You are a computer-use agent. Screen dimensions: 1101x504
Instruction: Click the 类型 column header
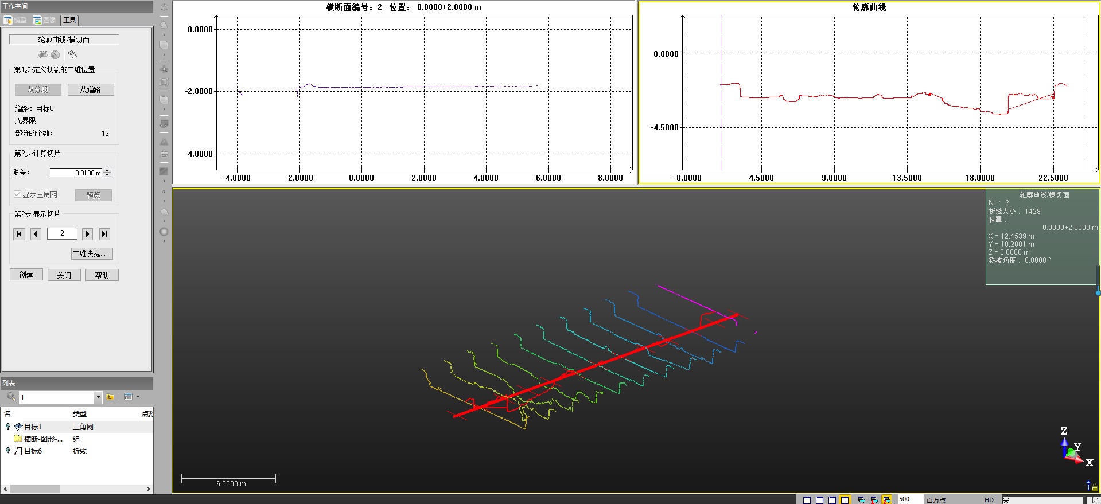point(103,413)
